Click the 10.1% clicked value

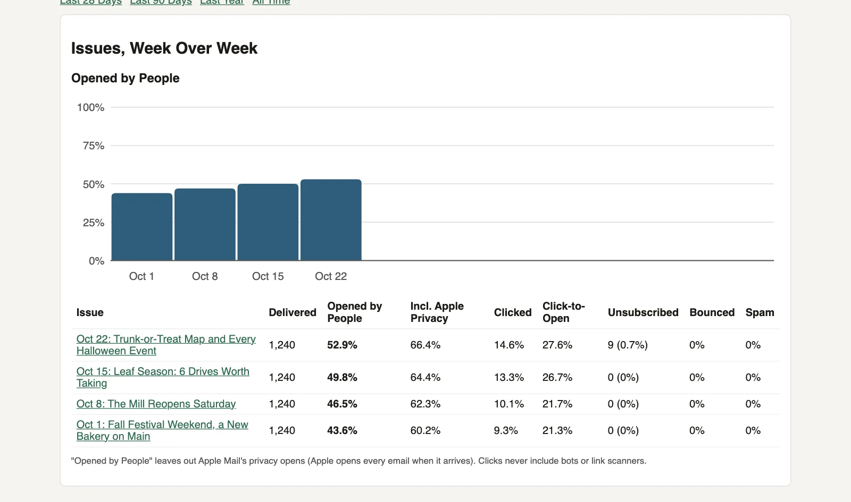[x=509, y=404]
